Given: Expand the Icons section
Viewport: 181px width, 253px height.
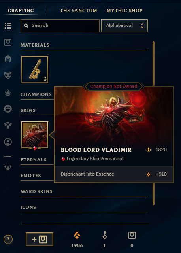Looking at the screenshot, I should [84, 207].
